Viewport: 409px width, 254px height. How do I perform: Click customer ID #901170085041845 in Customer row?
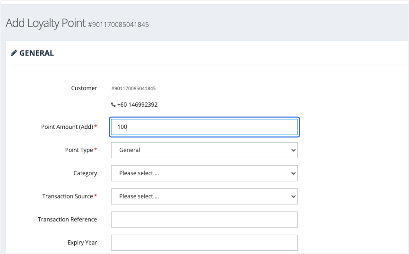pos(133,89)
